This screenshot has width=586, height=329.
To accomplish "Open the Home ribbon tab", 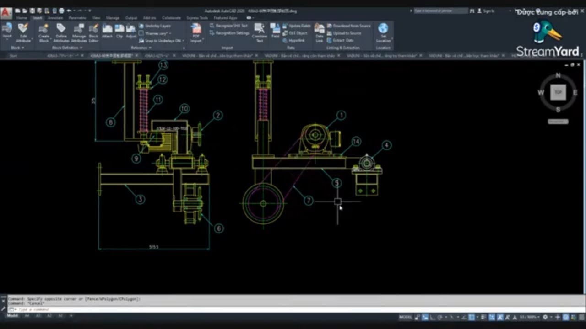I will pyautogui.click(x=22, y=18).
